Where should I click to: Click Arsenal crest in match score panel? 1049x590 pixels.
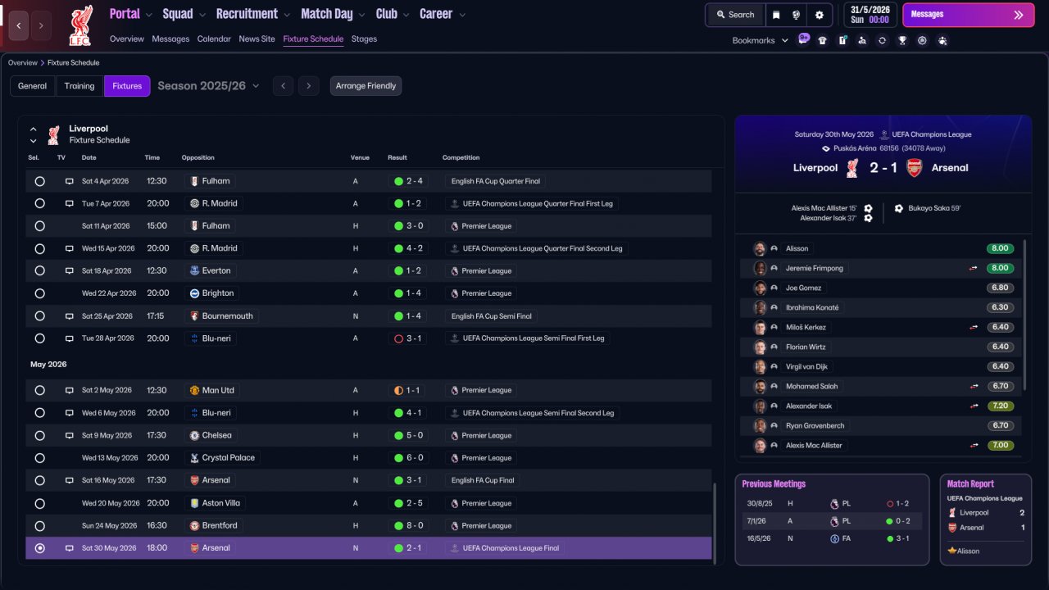coord(915,168)
